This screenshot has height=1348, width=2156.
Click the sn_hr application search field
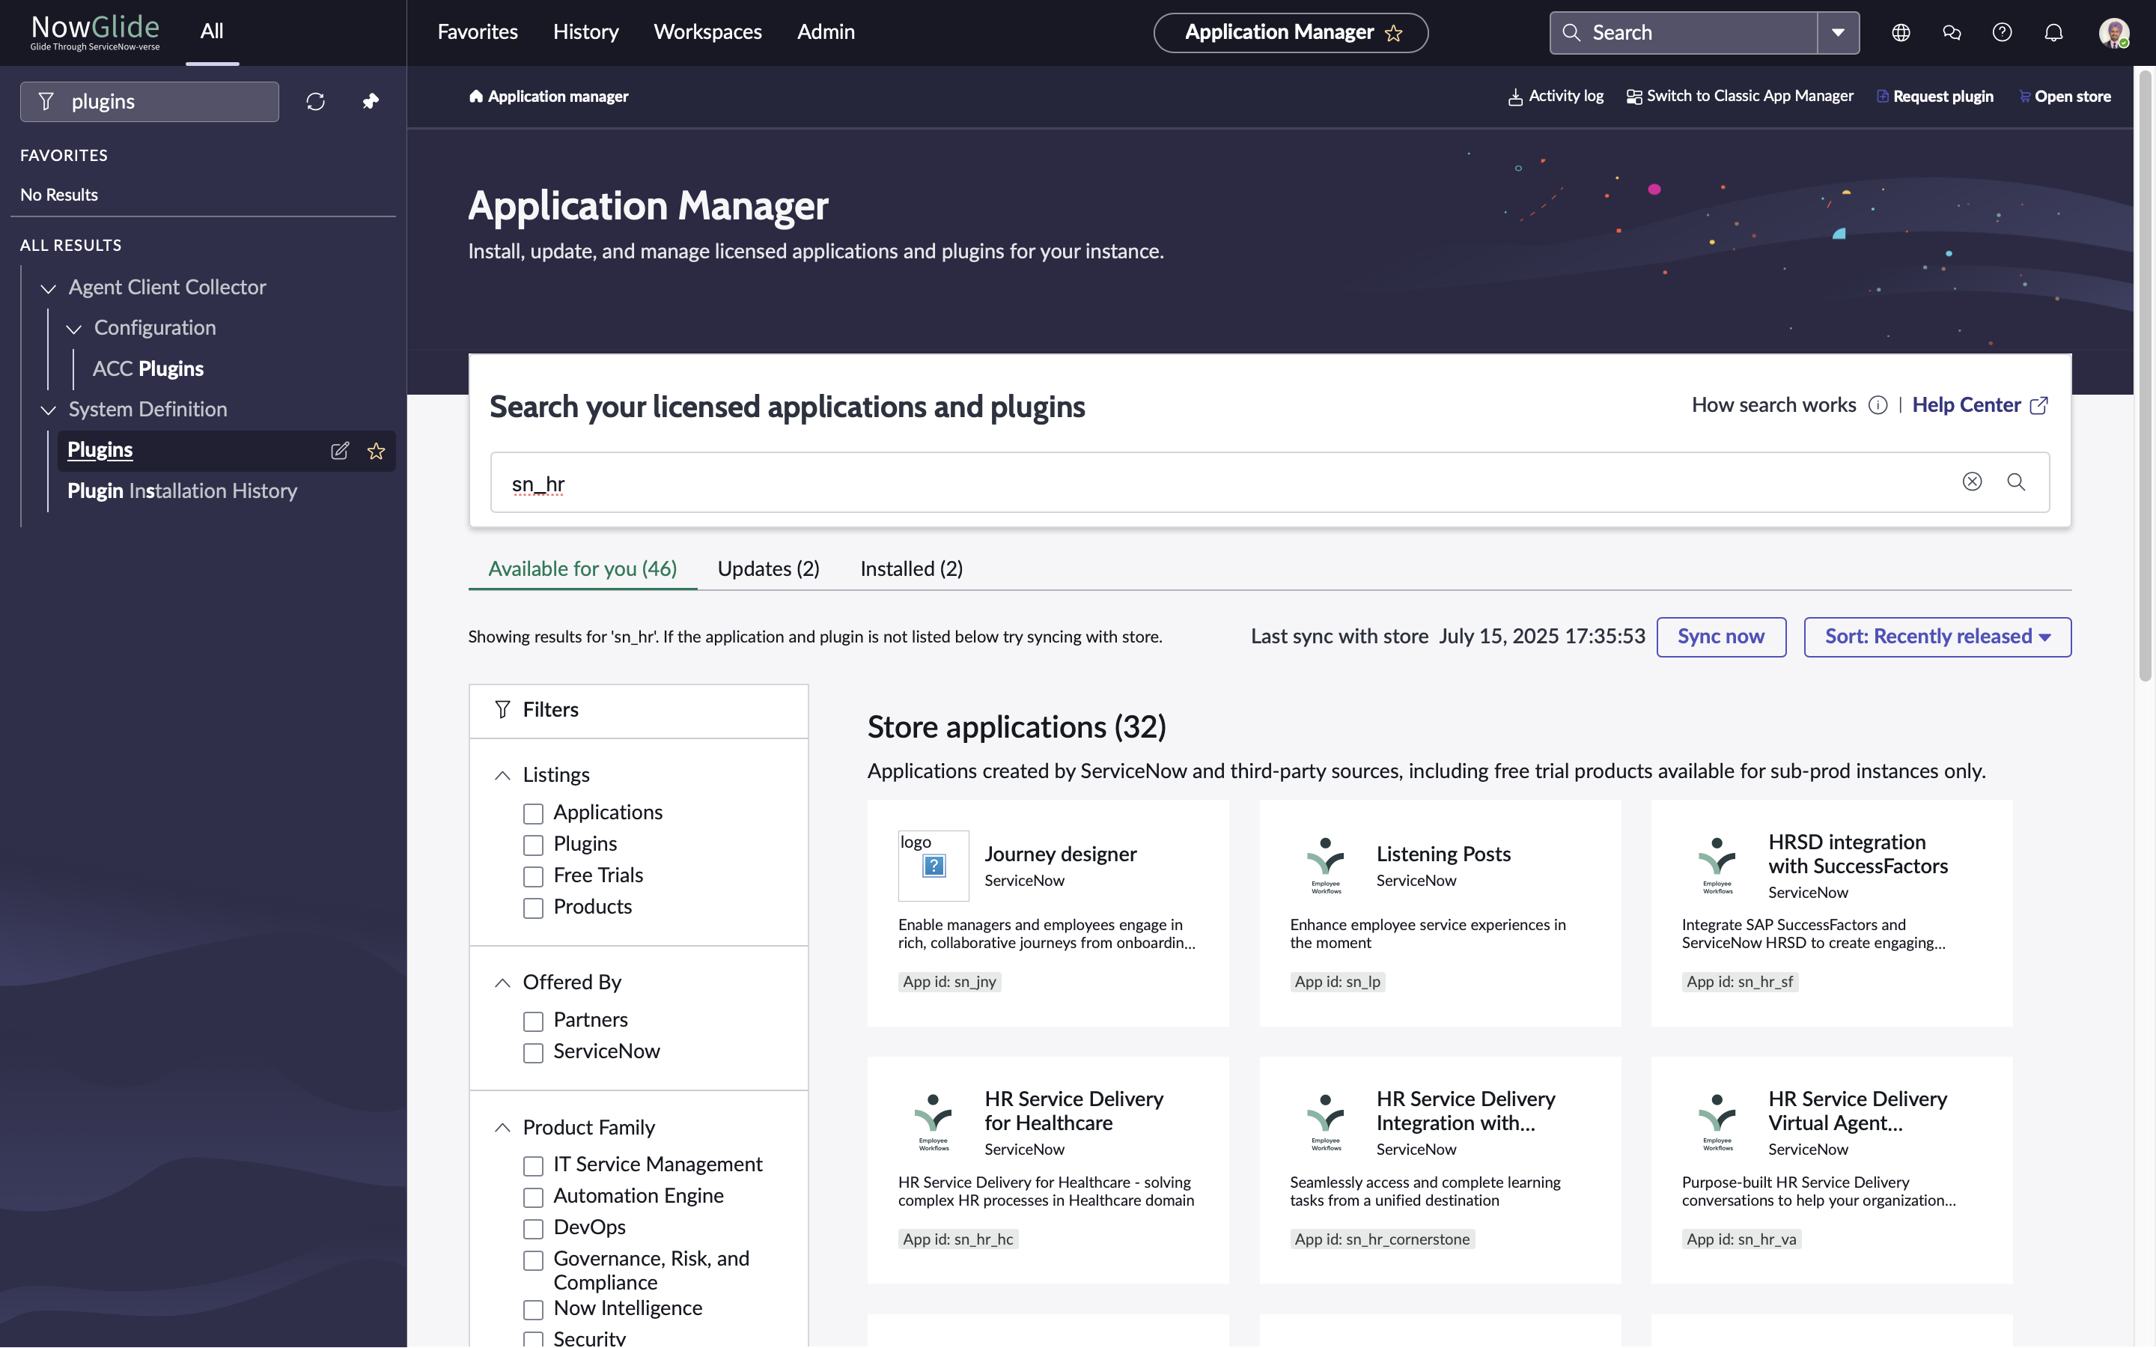[1270, 482]
